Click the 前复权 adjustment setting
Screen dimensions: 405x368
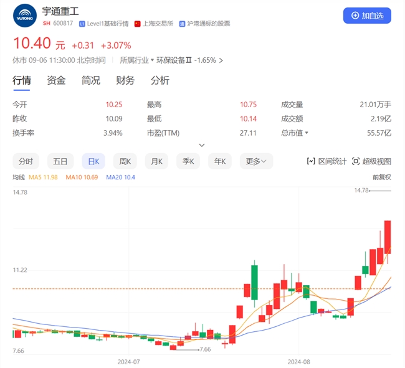(x=382, y=177)
